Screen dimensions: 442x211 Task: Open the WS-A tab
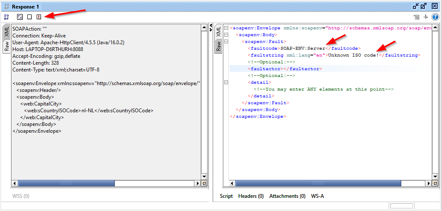coord(318,196)
